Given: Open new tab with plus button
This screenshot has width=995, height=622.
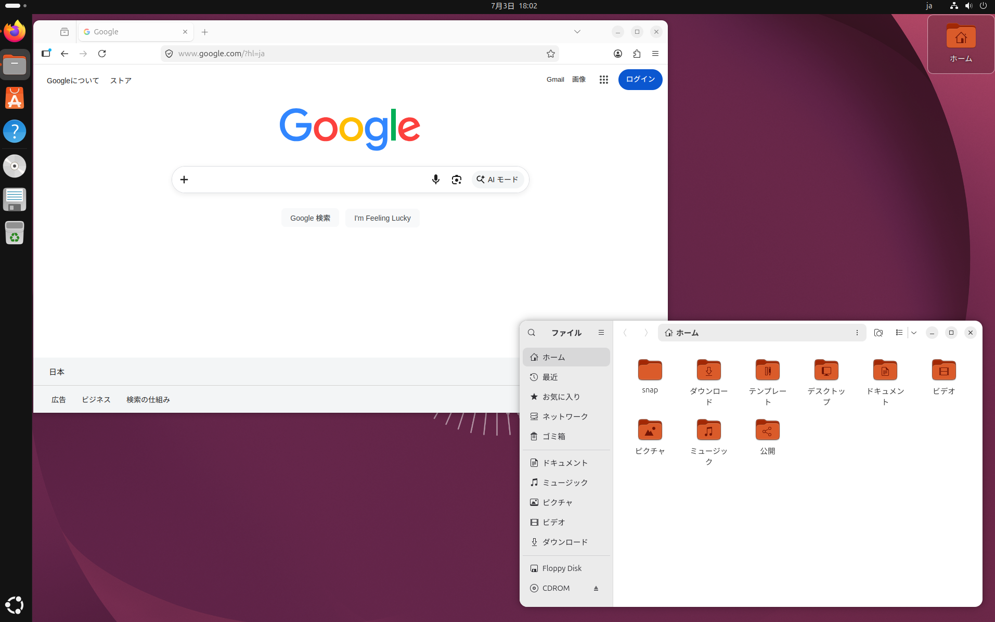Looking at the screenshot, I should [205, 32].
